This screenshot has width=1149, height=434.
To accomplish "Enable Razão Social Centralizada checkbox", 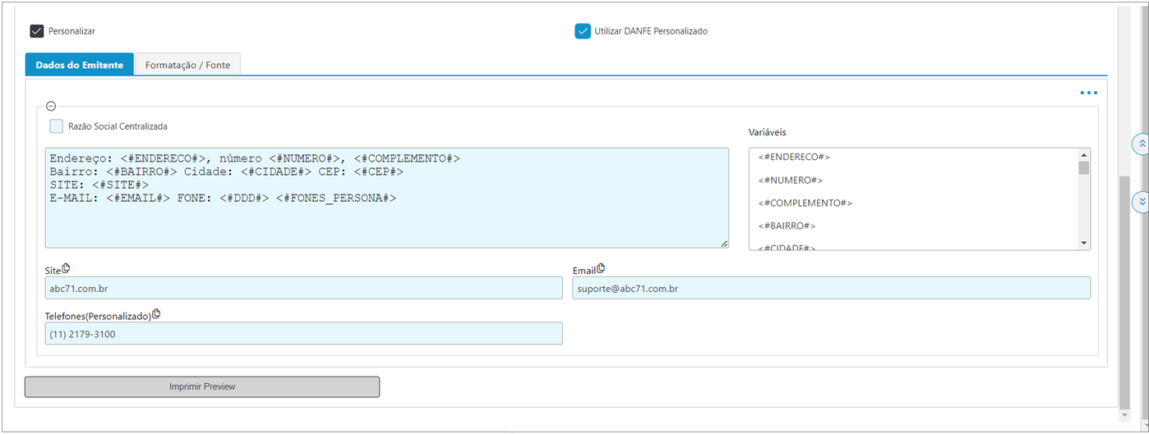I will pyautogui.click(x=56, y=126).
